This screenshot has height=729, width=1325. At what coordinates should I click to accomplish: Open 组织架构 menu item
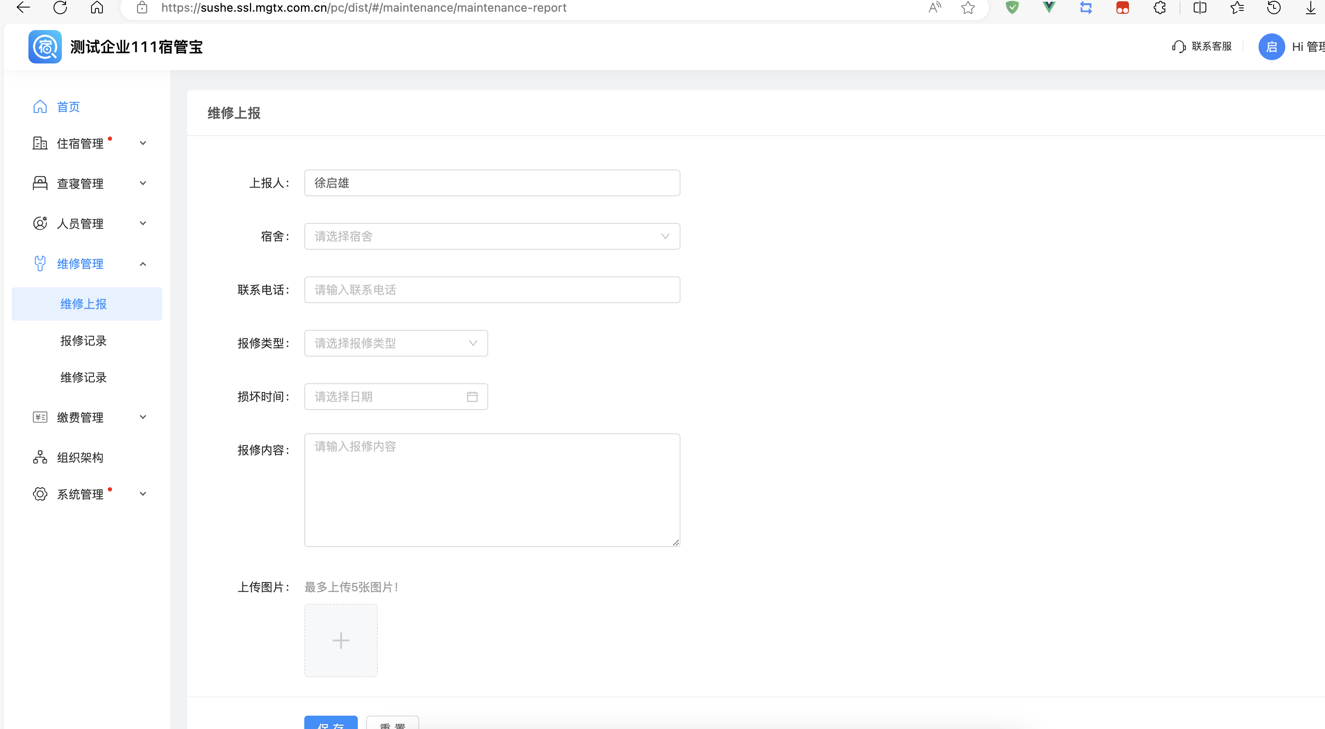point(80,457)
